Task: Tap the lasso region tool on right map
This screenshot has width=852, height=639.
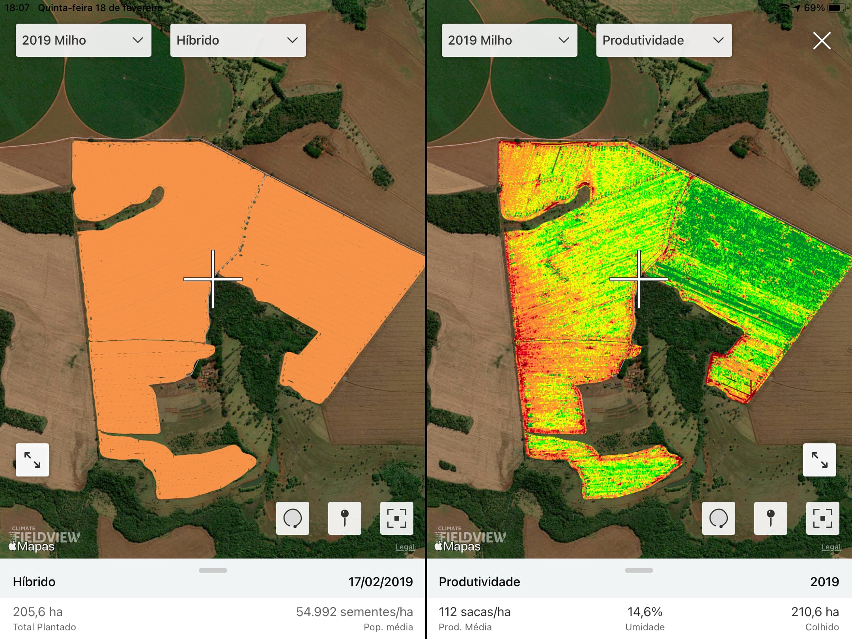Action: (x=718, y=518)
